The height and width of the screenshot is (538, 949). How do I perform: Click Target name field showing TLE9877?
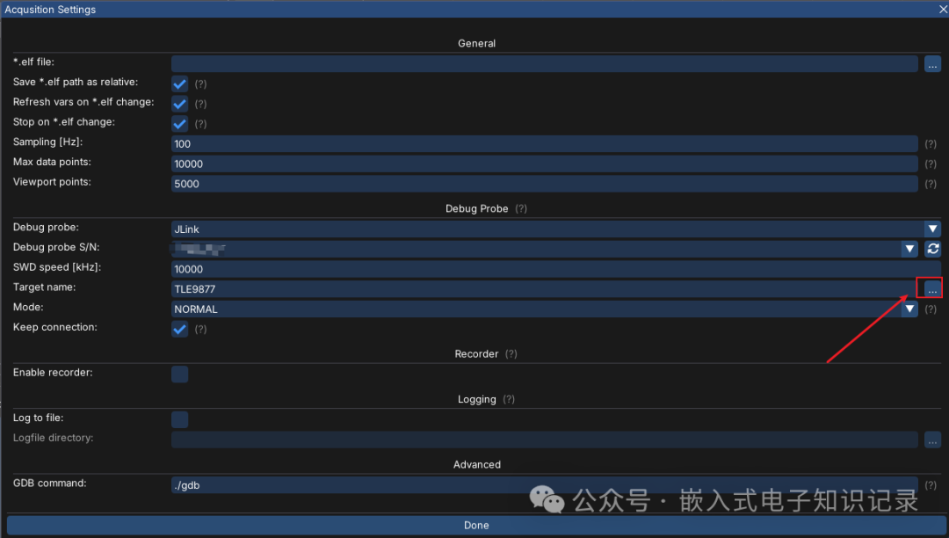pos(545,289)
